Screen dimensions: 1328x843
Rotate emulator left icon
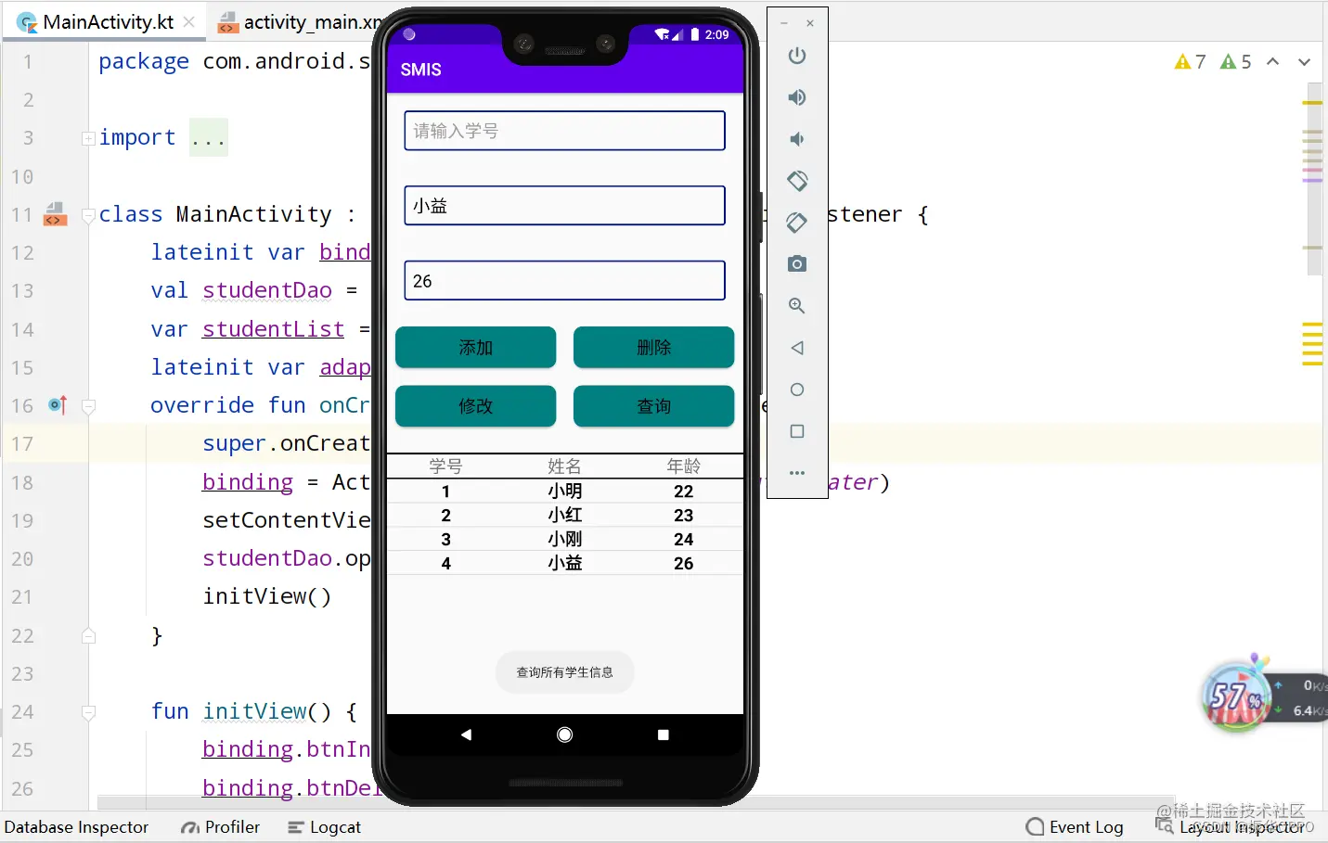pyautogui.click(x=796, y=181)
